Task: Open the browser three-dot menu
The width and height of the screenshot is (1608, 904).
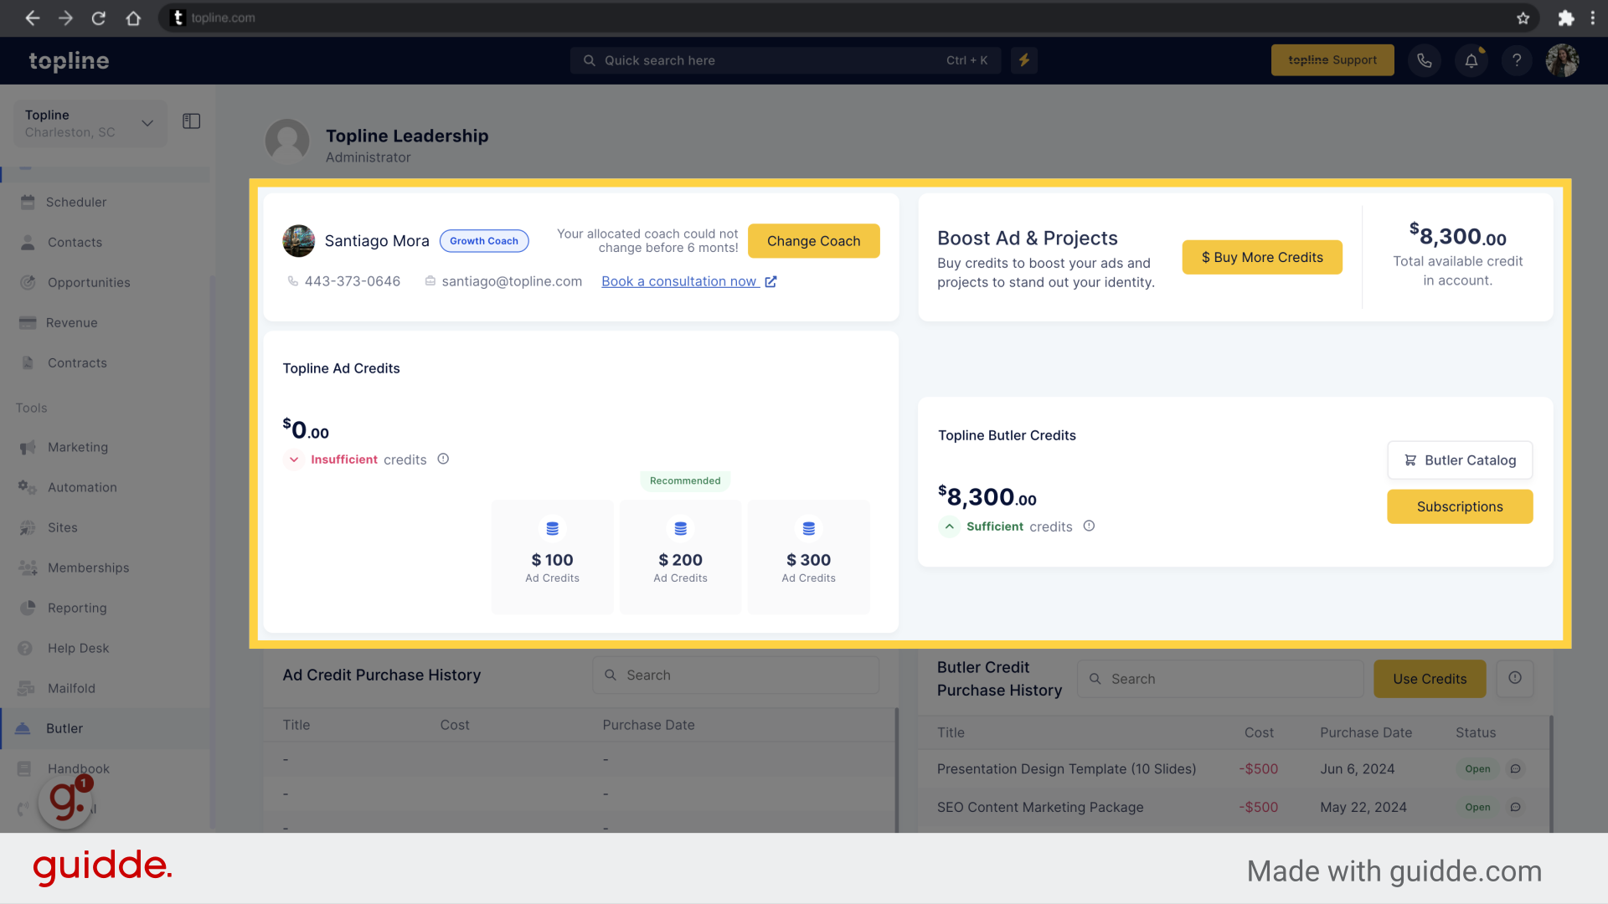Action: (1593, 18)
